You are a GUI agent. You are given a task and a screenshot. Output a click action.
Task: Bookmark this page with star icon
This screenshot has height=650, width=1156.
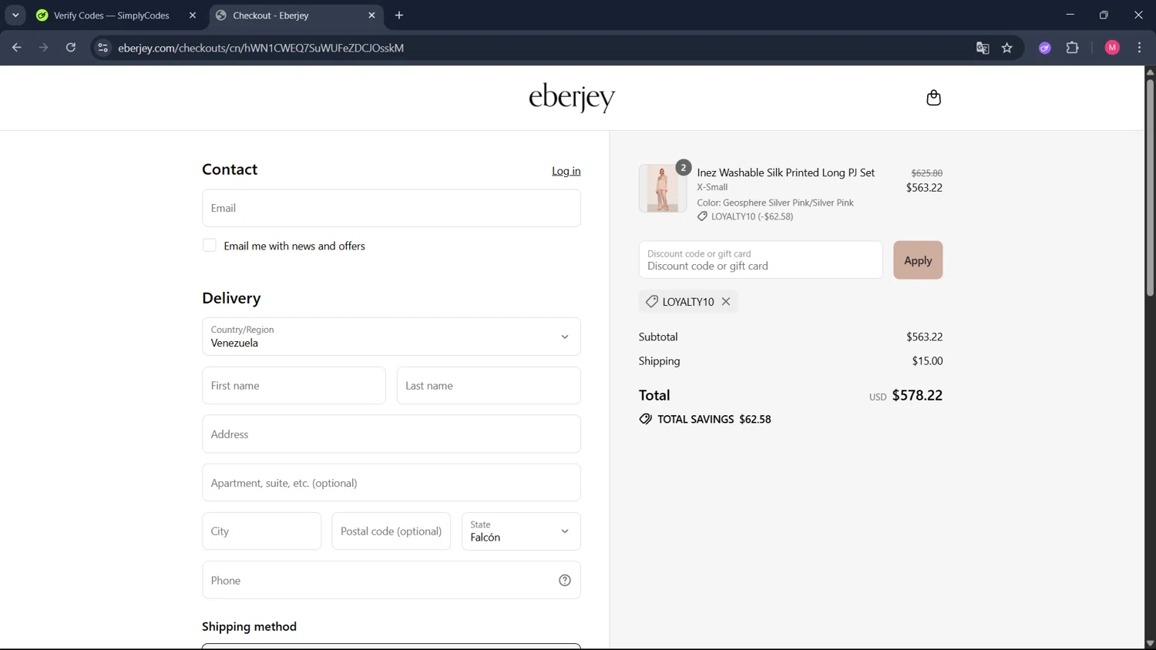[1007, 48]
